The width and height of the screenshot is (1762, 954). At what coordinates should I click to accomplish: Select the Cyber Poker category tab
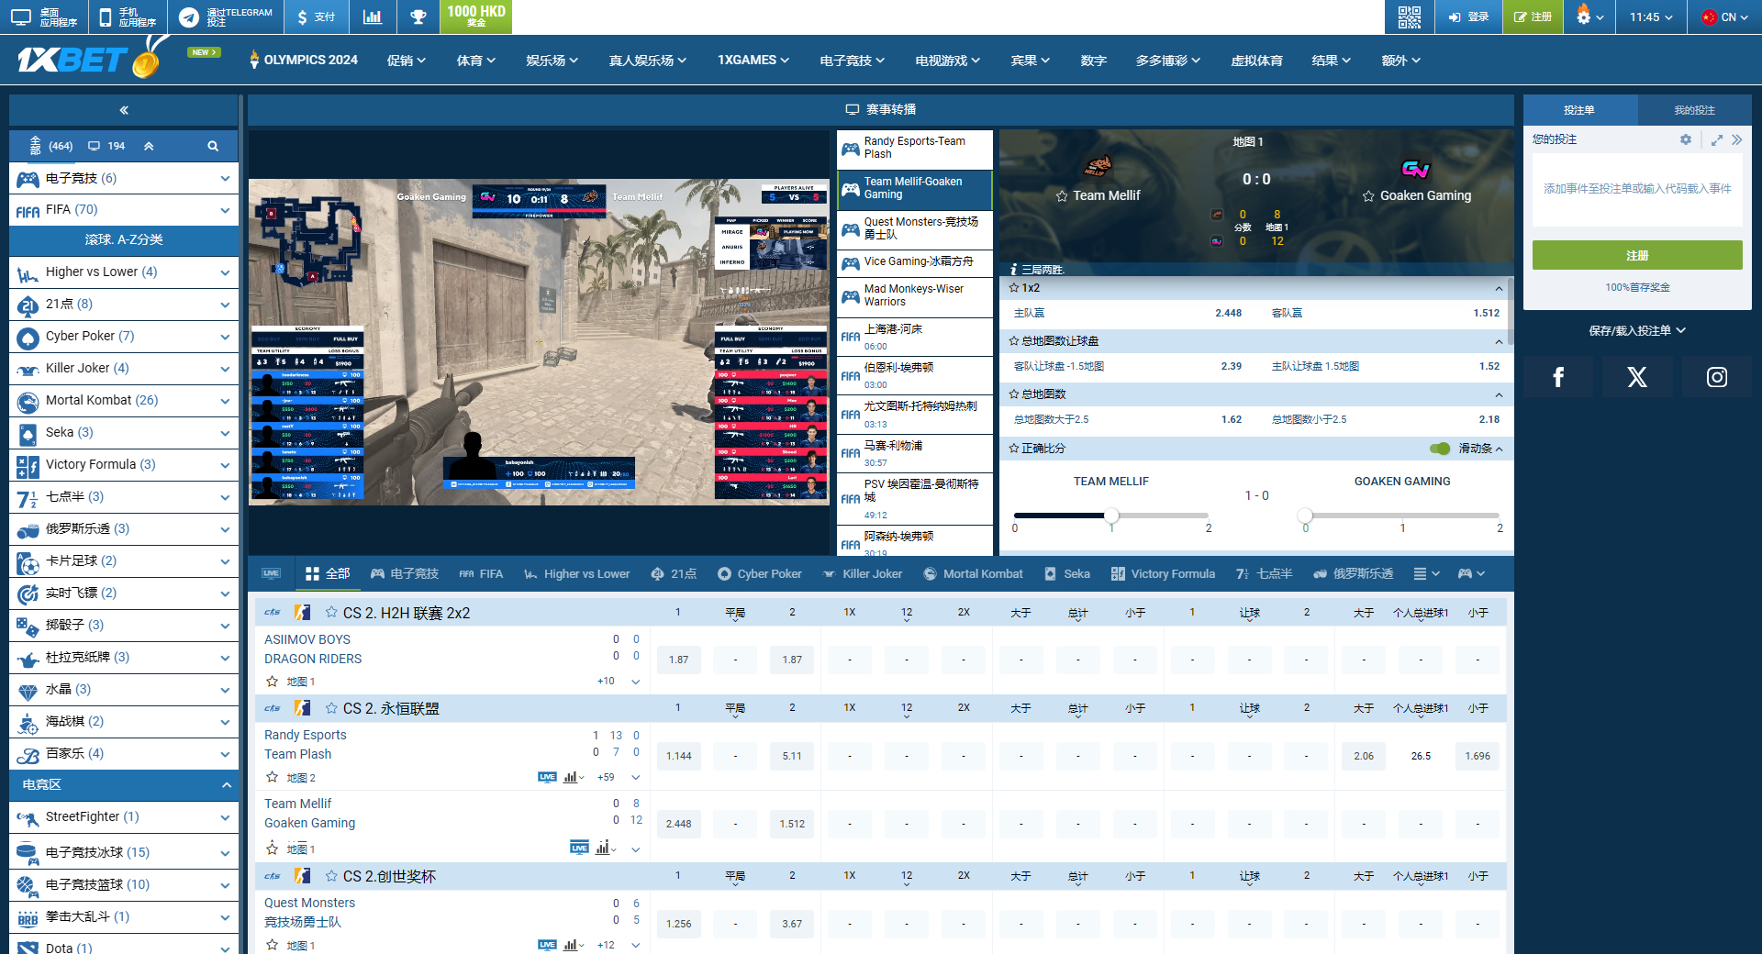pyautogui.click(x=760, y=573)
